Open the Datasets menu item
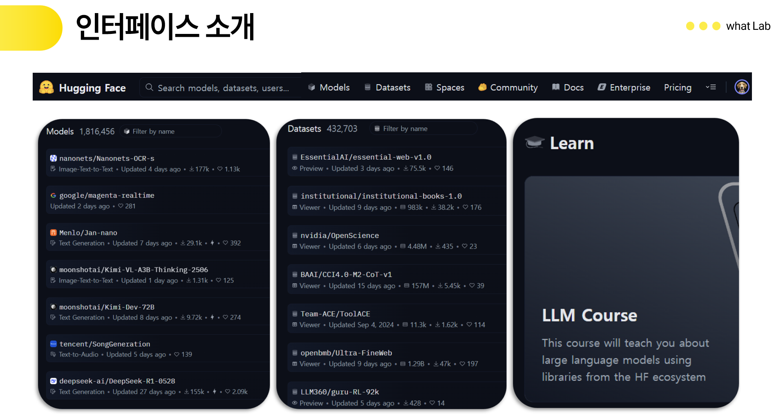The width and height of the screenshot is (783, 414). pos(387,87)
